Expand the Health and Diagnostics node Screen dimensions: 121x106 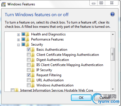tap(18, 35)
